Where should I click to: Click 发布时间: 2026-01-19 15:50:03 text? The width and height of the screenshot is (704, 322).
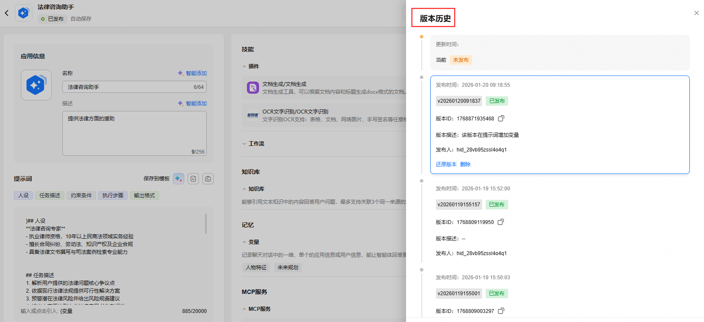473,278
